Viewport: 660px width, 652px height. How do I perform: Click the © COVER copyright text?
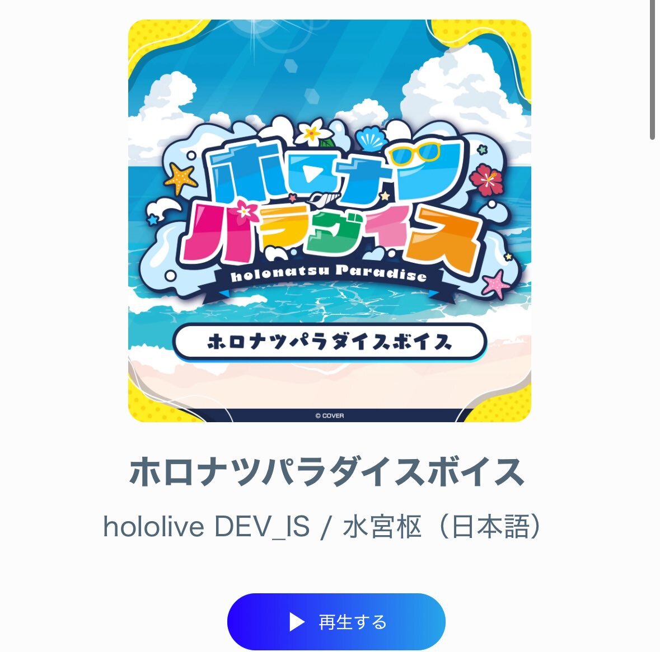click(330, 416)
